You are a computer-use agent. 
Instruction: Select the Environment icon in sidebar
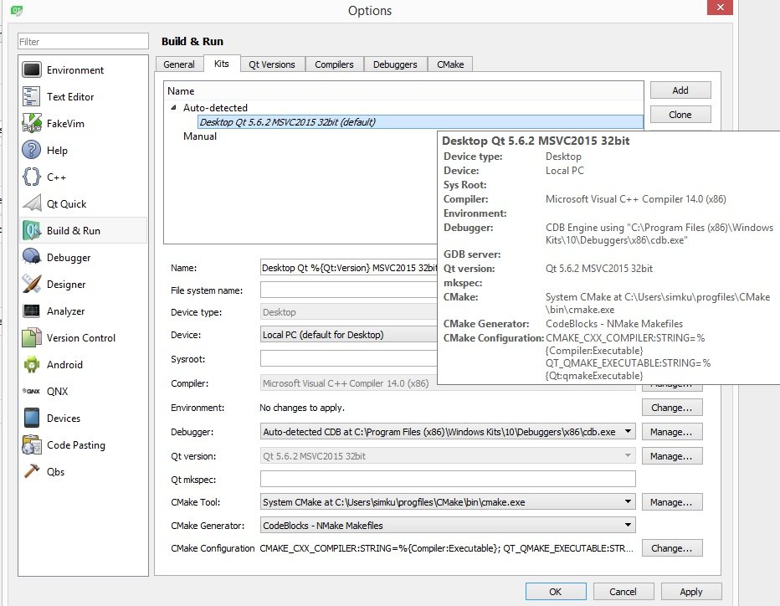point(32,70)
